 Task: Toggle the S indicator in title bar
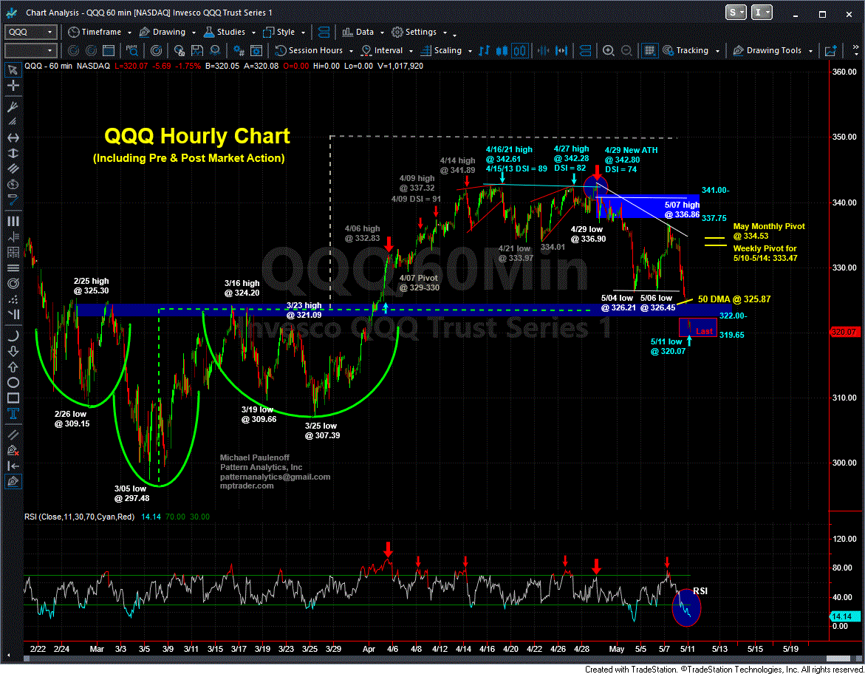tap(736, 12)
